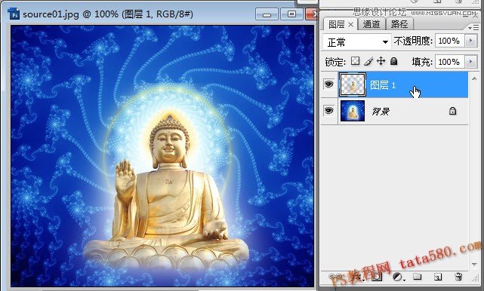Open the 不透明度 slider arrow
Image resolution: width=484 pixels, height=291 pixels.
tap(470, 41)
